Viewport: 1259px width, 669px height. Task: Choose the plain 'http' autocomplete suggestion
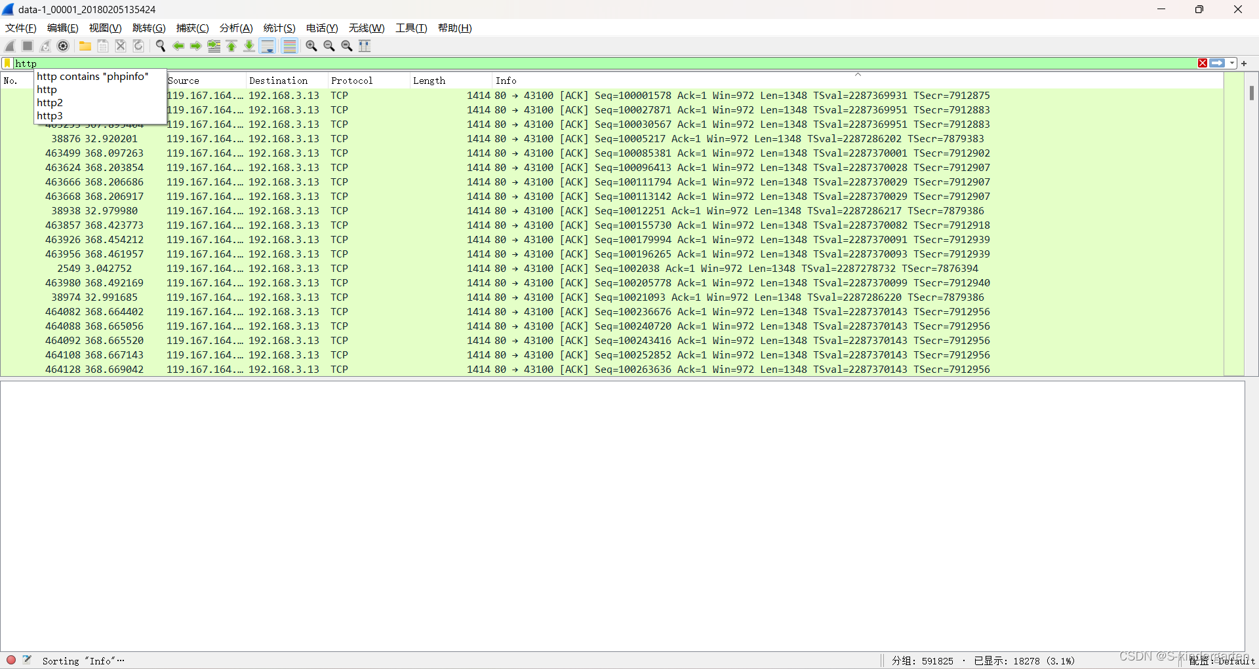pyautogui.click(x=100, y=90)
